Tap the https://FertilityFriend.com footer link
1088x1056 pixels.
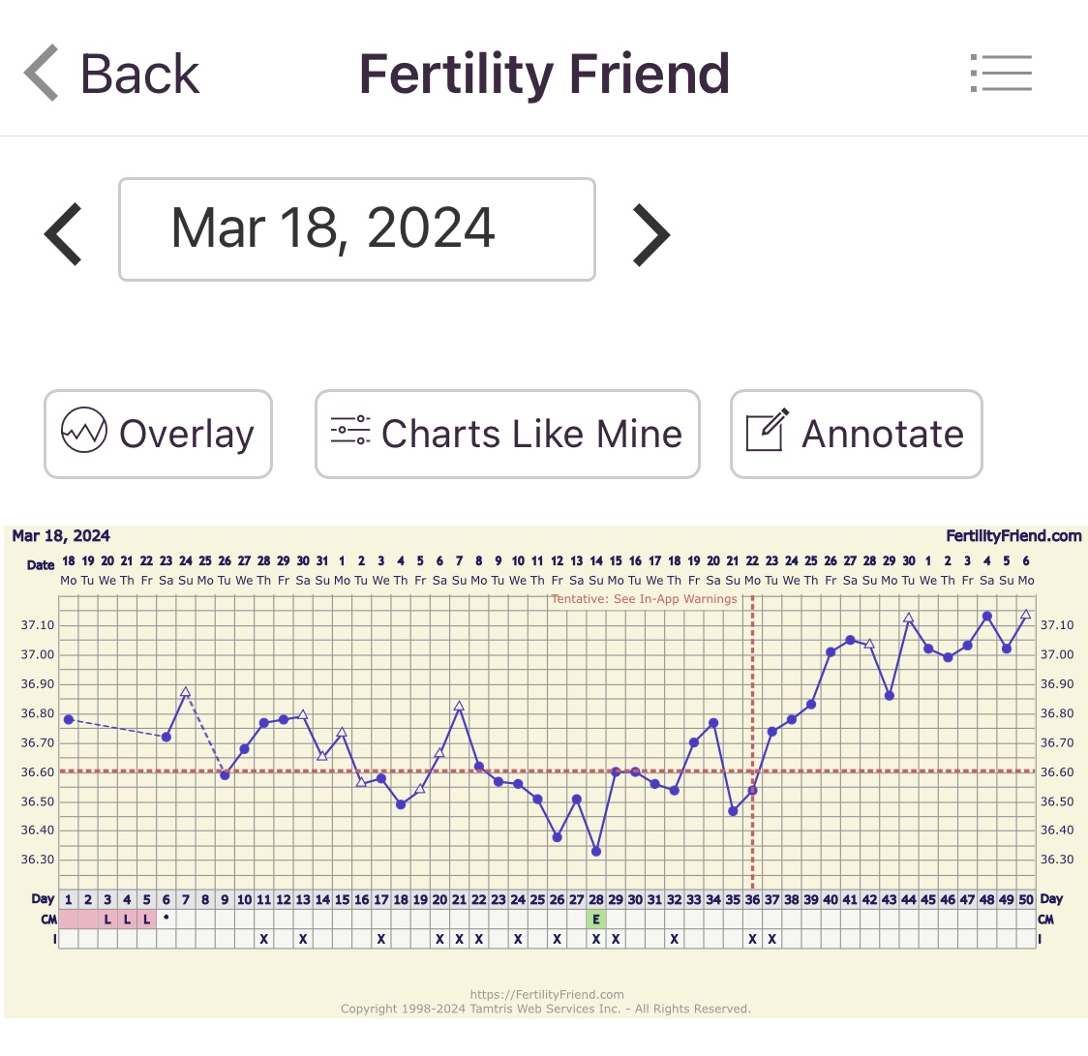(546, 994)
